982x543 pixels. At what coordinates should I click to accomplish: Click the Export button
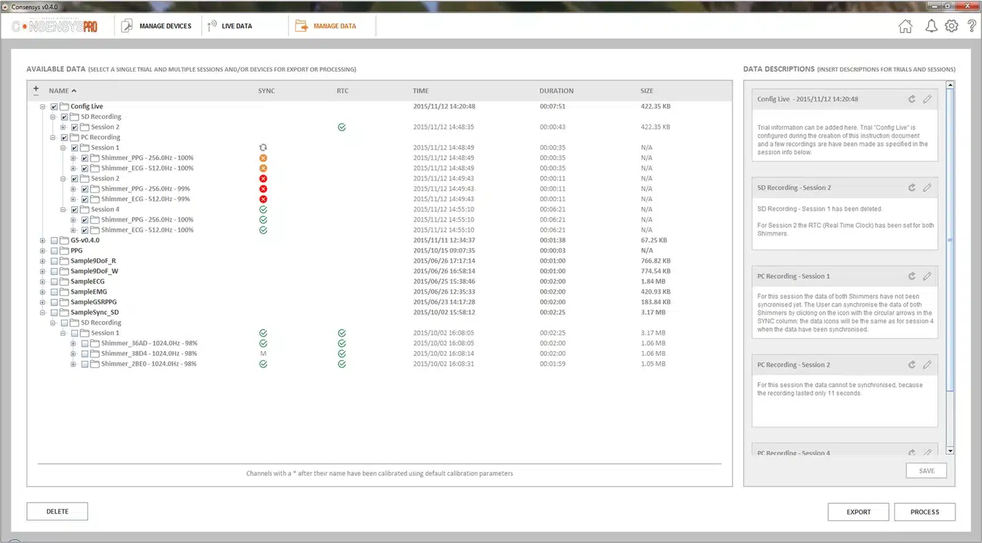pyautogui.click(x=859, y=512)
